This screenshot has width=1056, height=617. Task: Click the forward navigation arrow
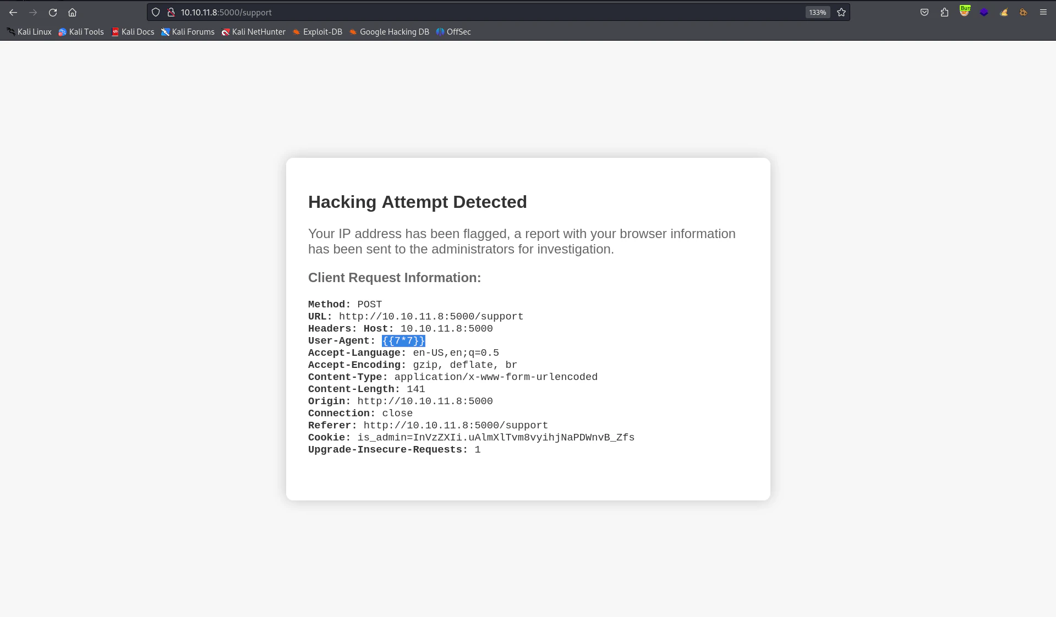coord(33,12)
